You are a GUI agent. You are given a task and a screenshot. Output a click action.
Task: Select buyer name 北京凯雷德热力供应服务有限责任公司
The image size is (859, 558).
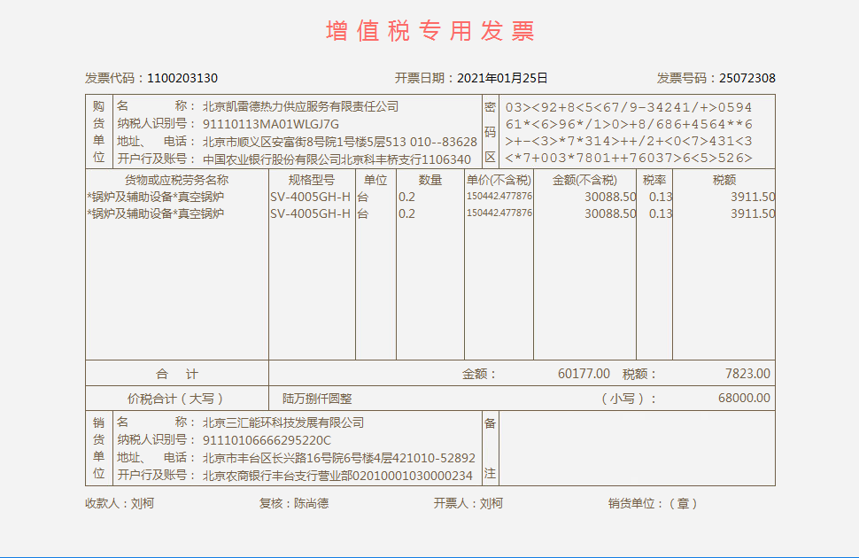coord(301,106)
